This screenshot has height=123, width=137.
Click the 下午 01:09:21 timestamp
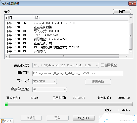click(16, 27)
